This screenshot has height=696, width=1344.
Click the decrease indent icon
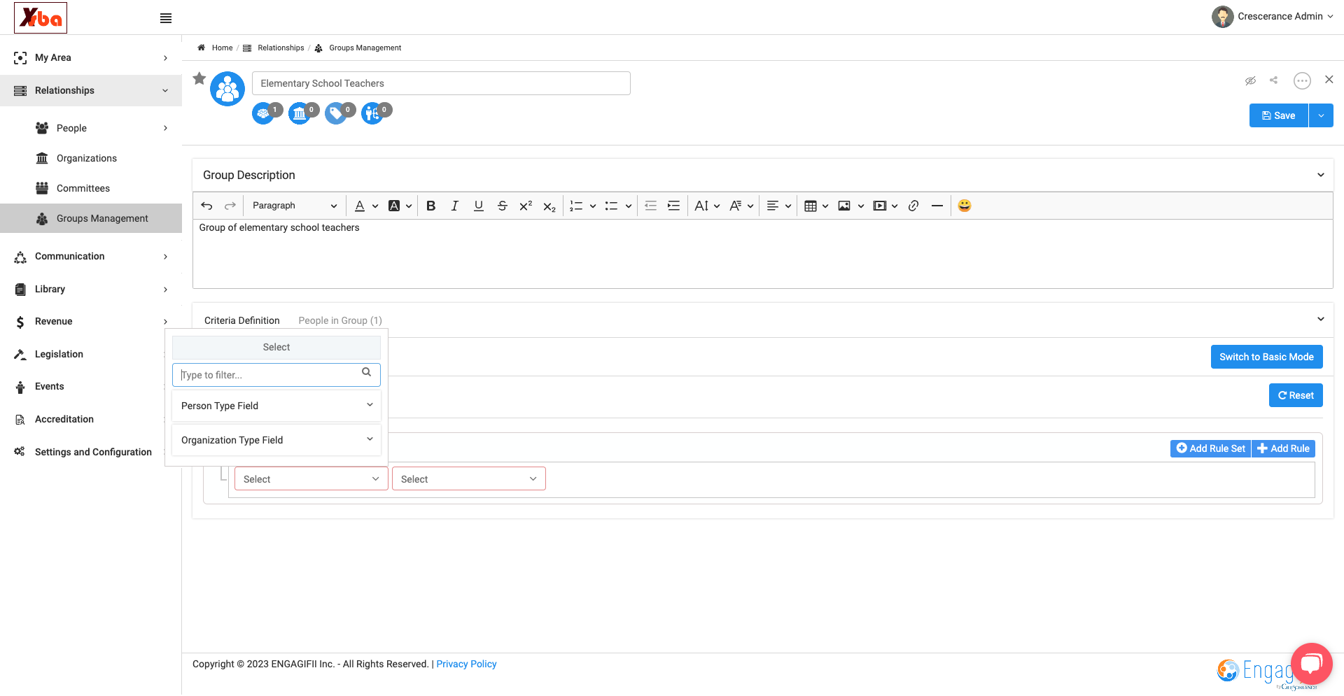pyautogui.click(x=650, y=206)
